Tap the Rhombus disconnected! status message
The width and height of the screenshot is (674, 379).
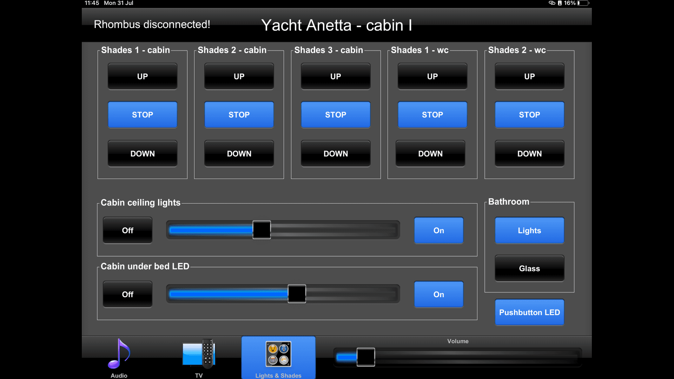(152, 25)
